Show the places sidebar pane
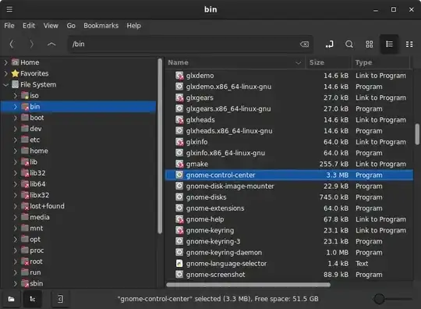 click(11, 299)
